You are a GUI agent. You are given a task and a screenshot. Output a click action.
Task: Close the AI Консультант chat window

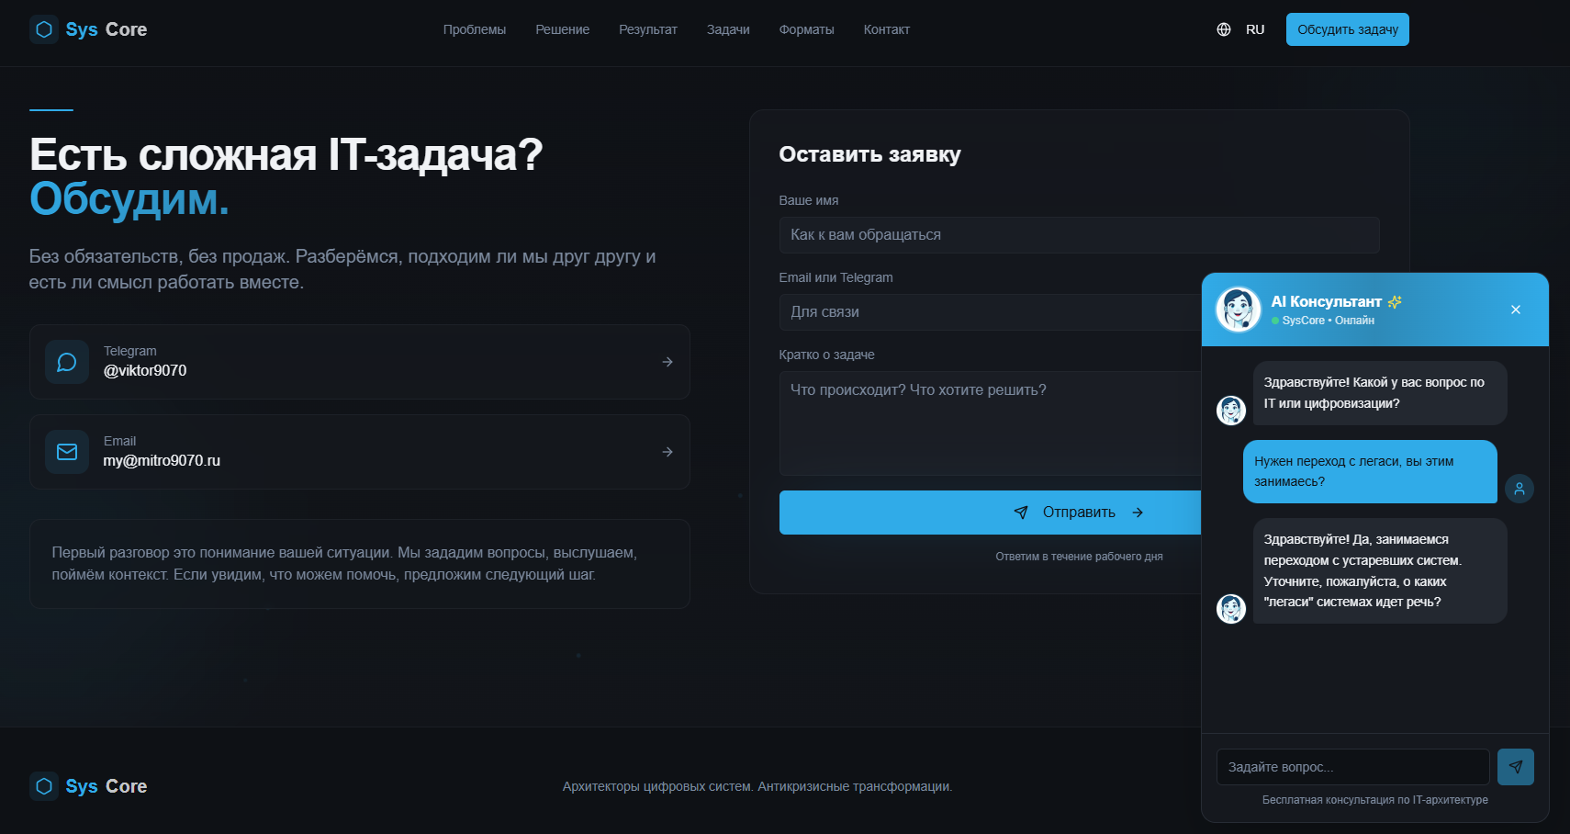[x=1515, y=310]
